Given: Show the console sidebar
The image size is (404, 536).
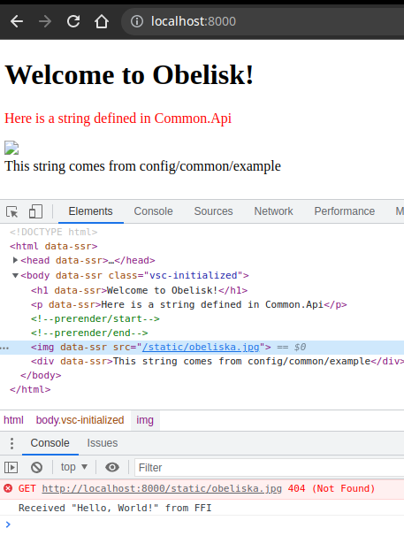Looking at the screenshot, I should pyautogui.click(x=11, y=467).
